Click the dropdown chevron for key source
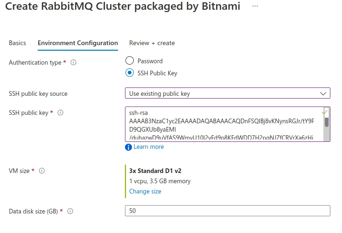 pyautogui.click(x=323, y=93)
